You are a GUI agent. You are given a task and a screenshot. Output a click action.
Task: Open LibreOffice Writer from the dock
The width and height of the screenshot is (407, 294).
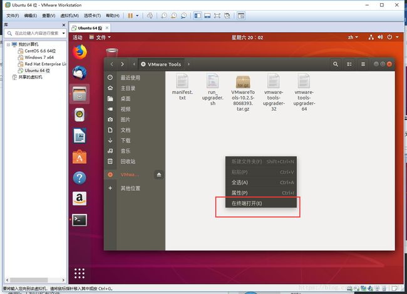pyautogui.click(x=80, y=136)
